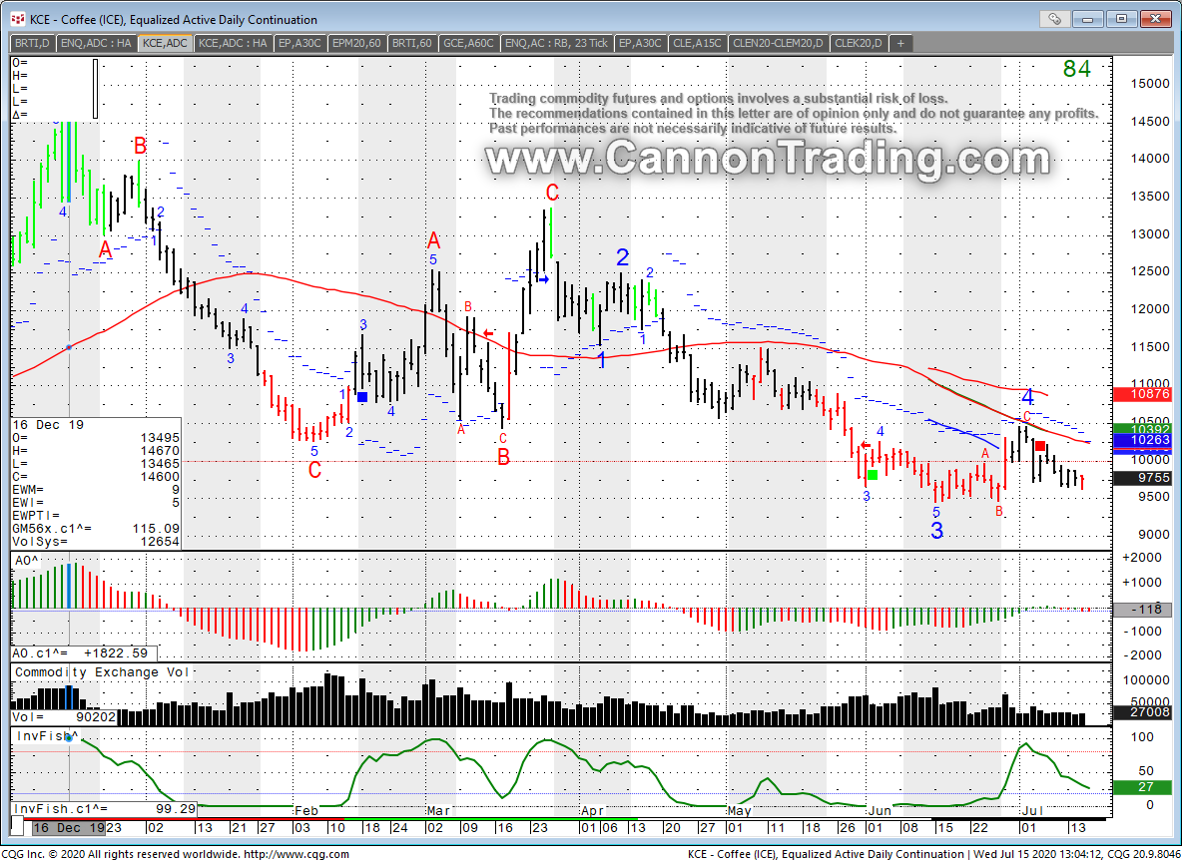The width and height of the screenshot is (1182, 862).
Task: Click the red square signal marker in July
Action: click(x=1040, y=446)
